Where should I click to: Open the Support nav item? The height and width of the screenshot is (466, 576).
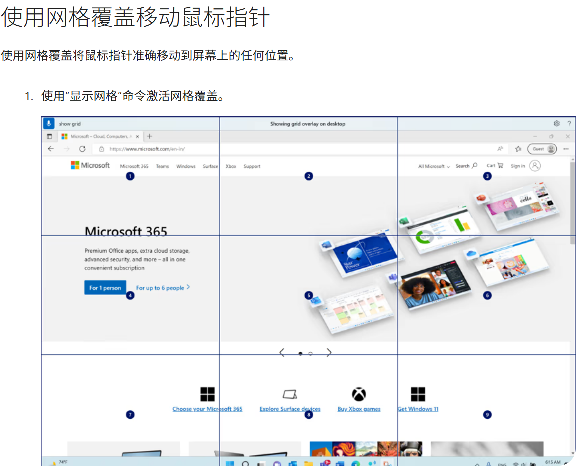[252, 166]
